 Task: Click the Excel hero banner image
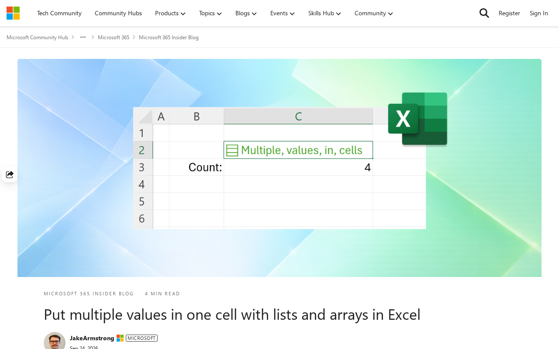[x=279, y=168]
